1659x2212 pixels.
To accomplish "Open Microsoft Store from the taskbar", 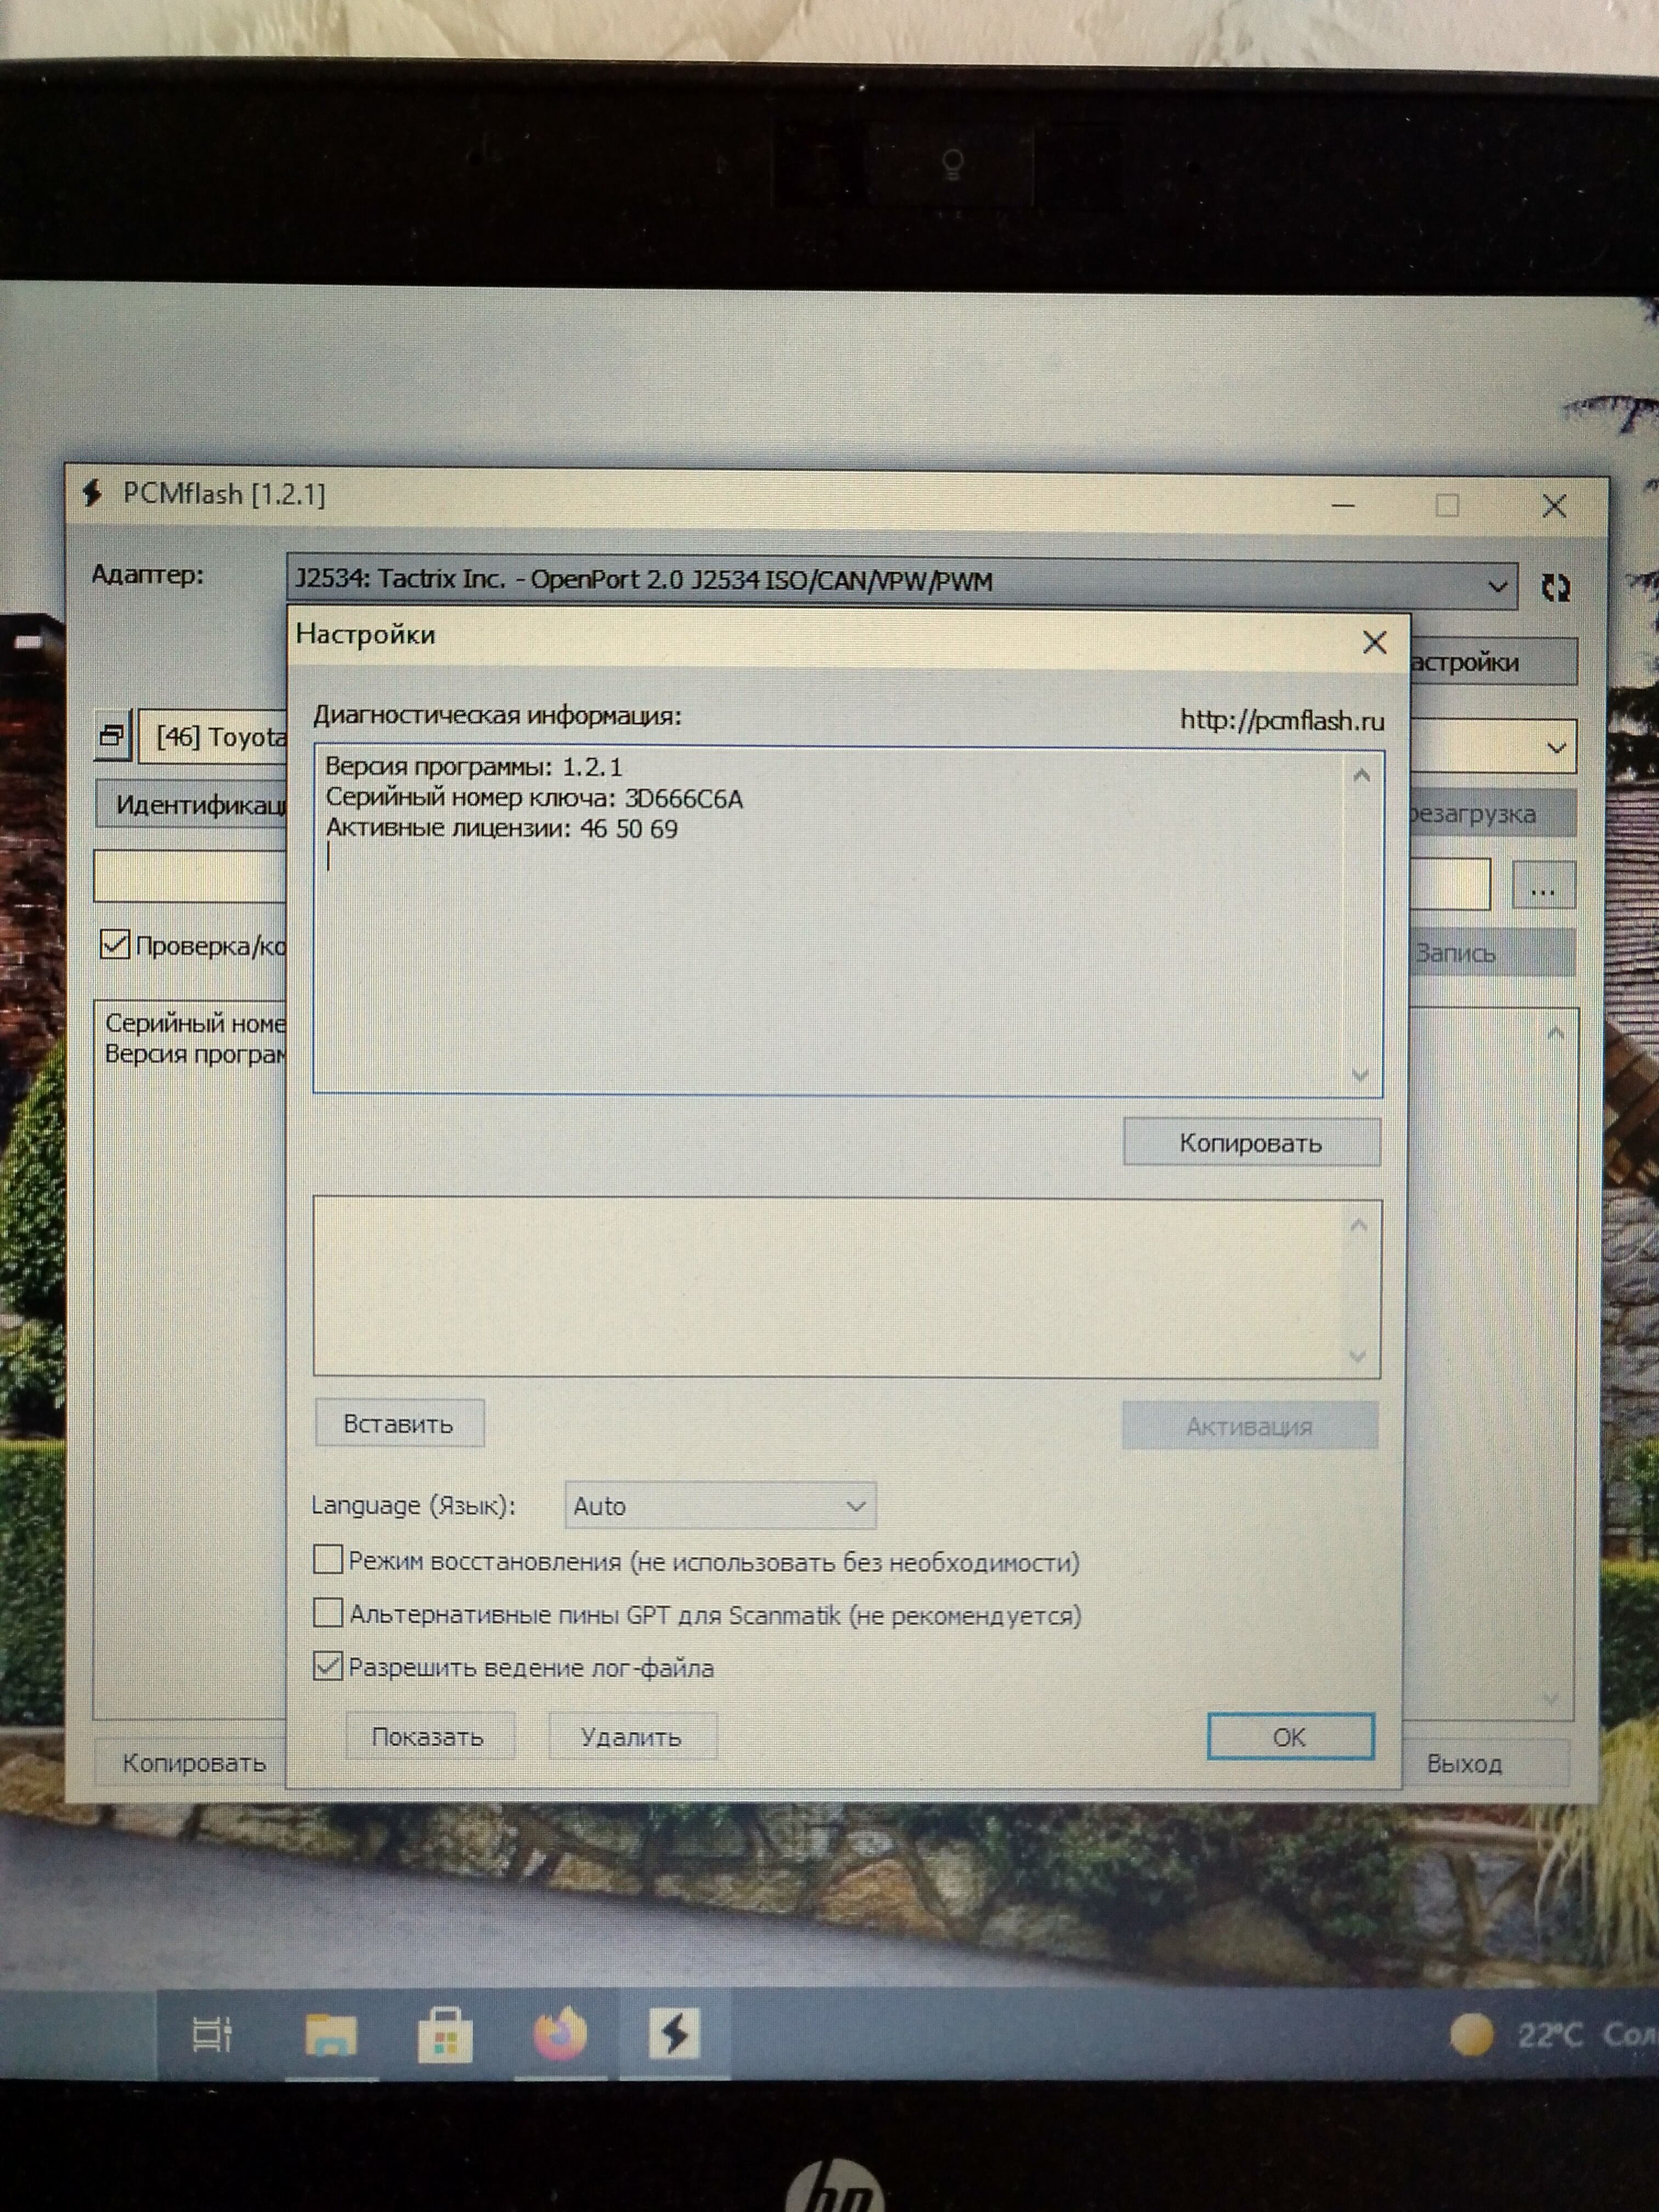I will 445,2035.
